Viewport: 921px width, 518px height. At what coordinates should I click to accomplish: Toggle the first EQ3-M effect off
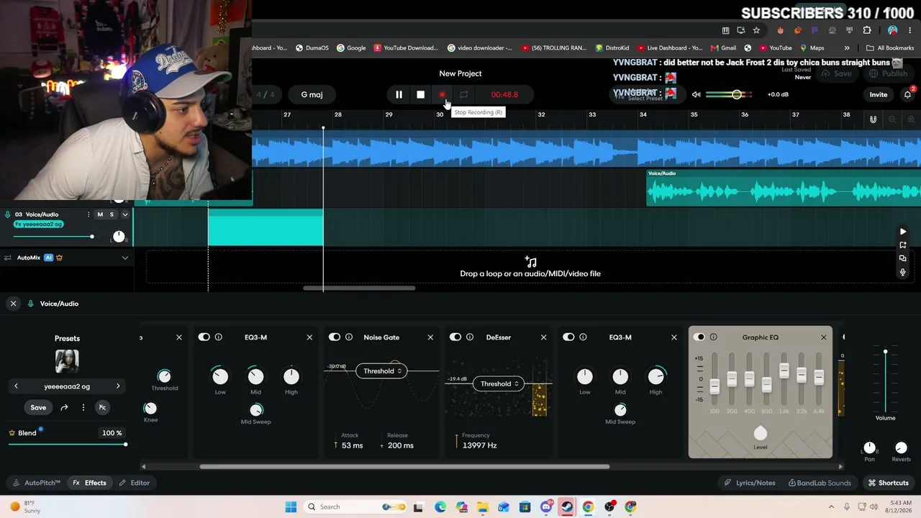pos(204,337)
